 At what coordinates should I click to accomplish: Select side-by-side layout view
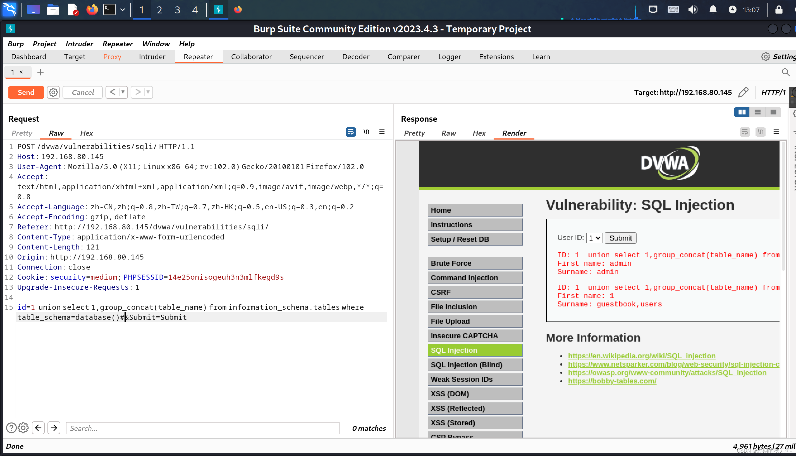click(742, 112)
